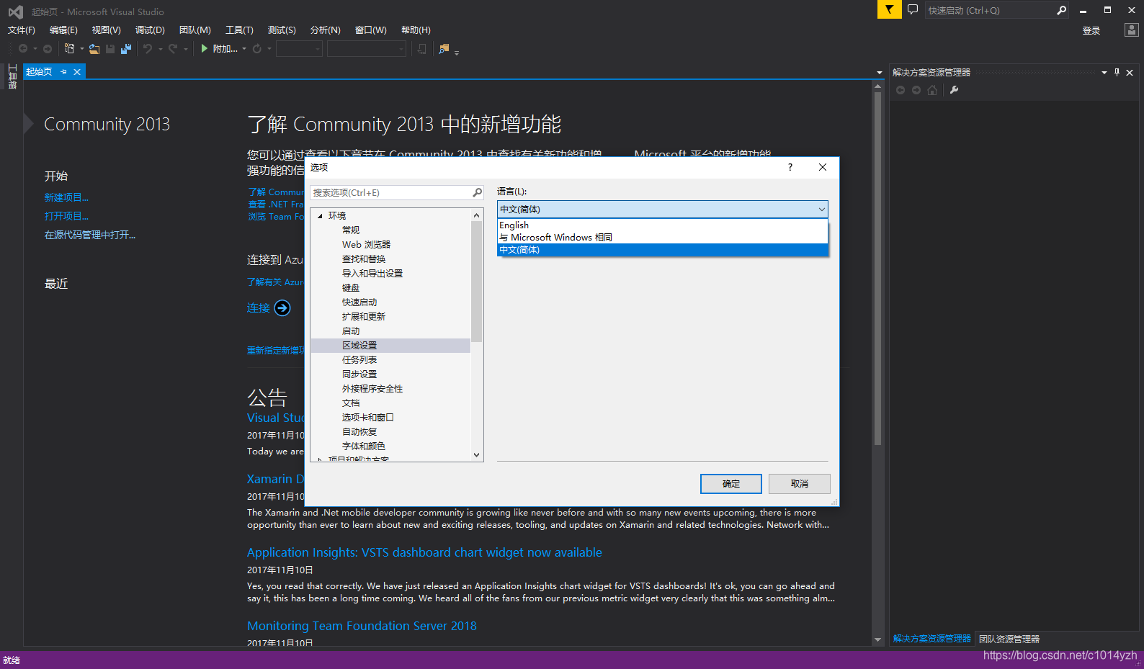
Task: Open the New Project dropdown arrow in toolbar
Action: (x=82, y=49)
